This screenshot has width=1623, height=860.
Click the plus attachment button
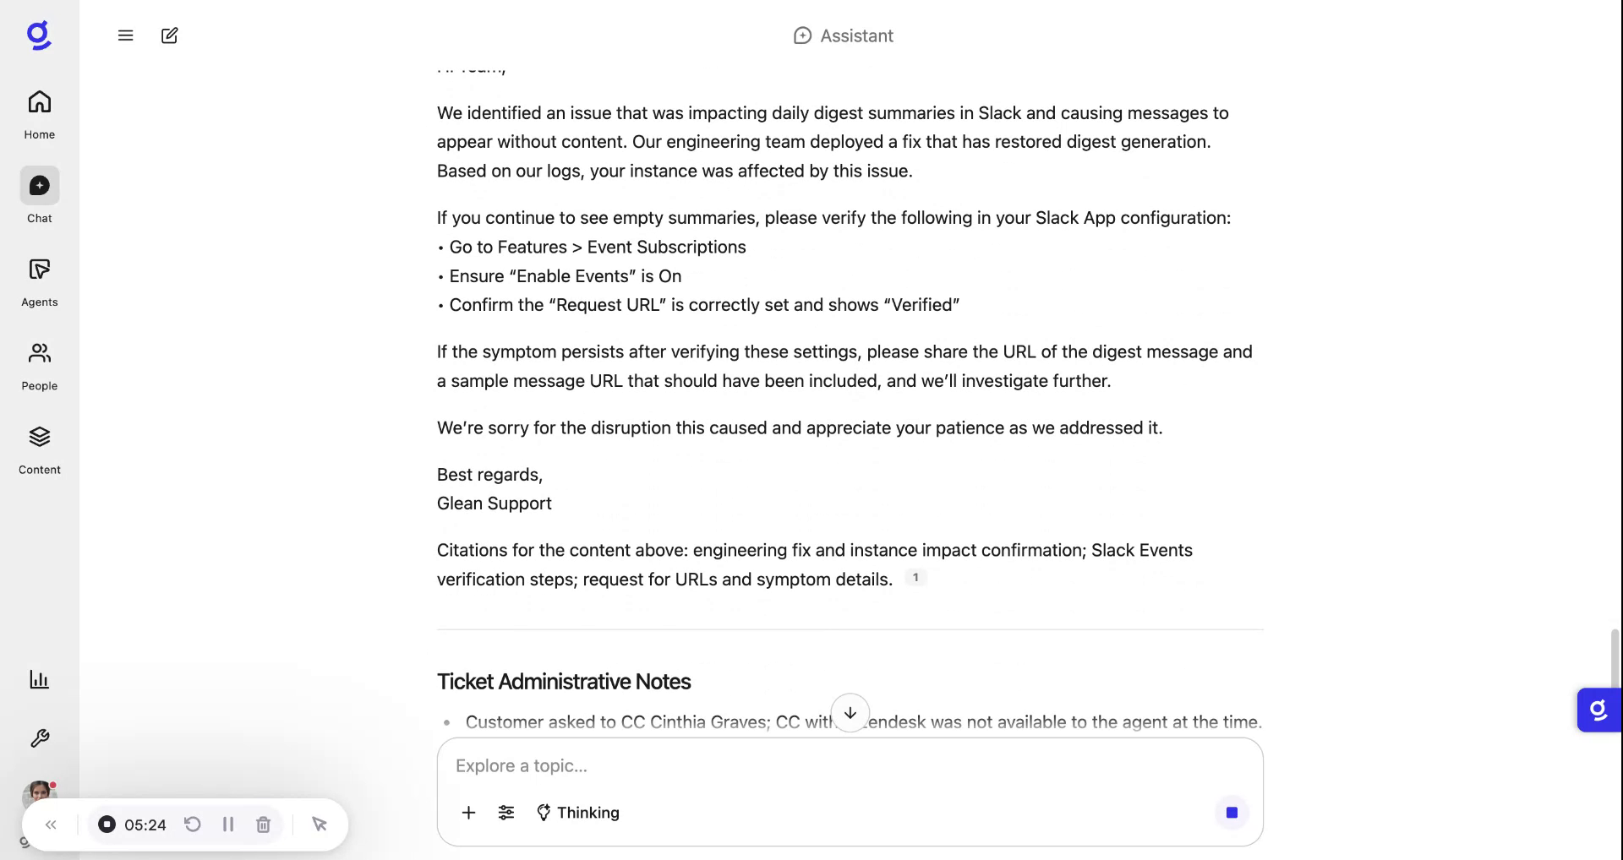pos(468,813)
